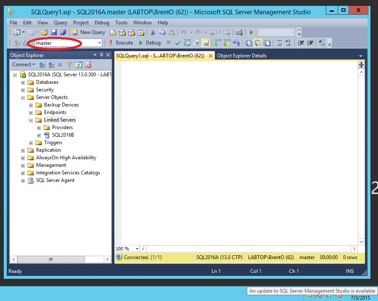Viewport: 378px width, 301px height.
Task: Click the Execute button
Action: coord(121,43)
